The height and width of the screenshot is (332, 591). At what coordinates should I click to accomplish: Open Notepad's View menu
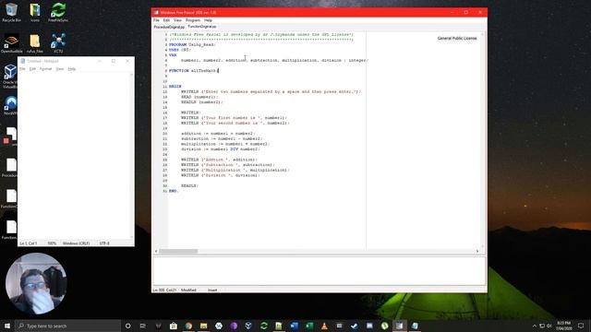pos(59,69)
